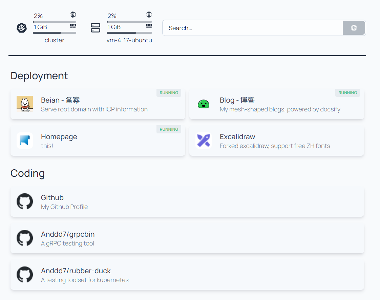380x300 pixels.
Task: Click the GitHub icon beside Anddd7/rubber-duck
Action: (25, 275)
